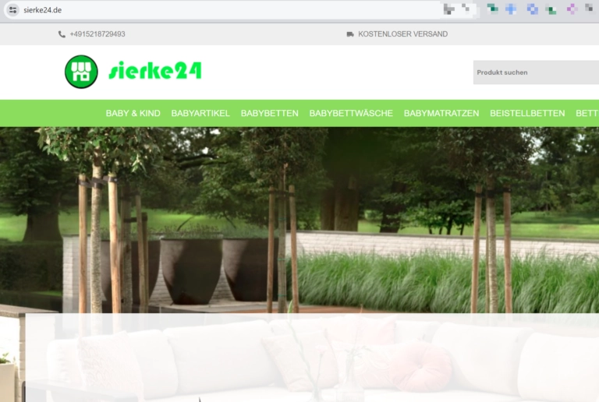Click the garden hero banner image
Screen dimensions: 599x402
(x=312, y=218)
